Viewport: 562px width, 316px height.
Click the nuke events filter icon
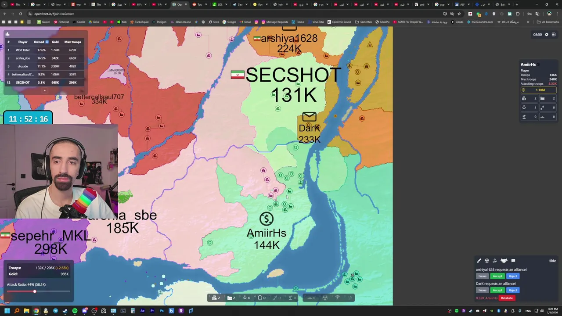(x=487, y=261)
